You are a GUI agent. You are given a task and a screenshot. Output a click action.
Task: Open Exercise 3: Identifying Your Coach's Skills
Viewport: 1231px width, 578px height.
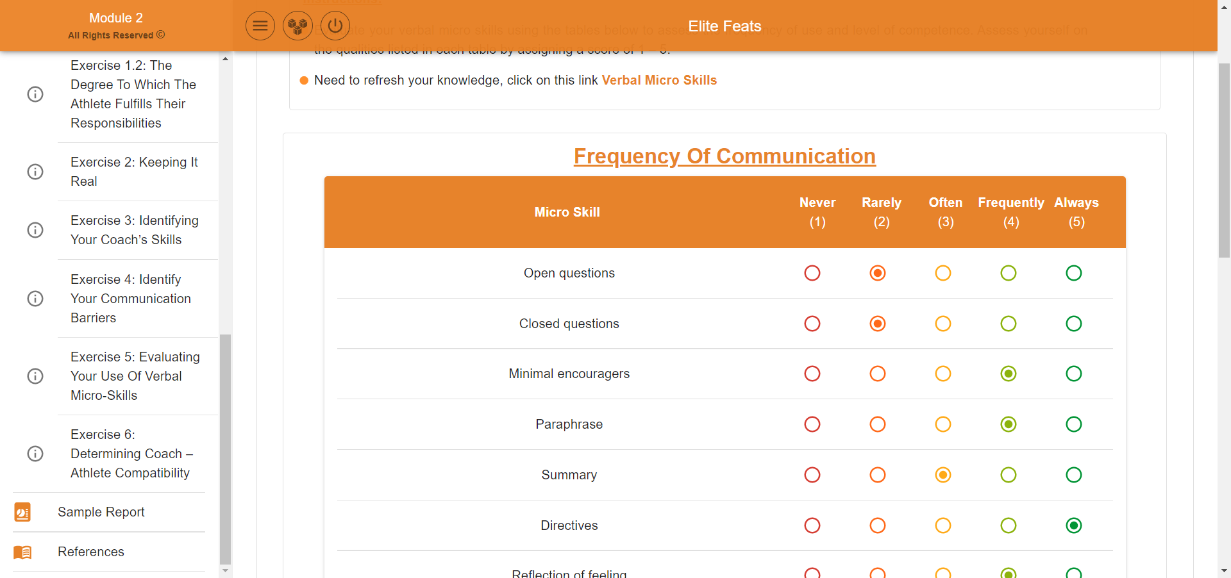[135, 230]
